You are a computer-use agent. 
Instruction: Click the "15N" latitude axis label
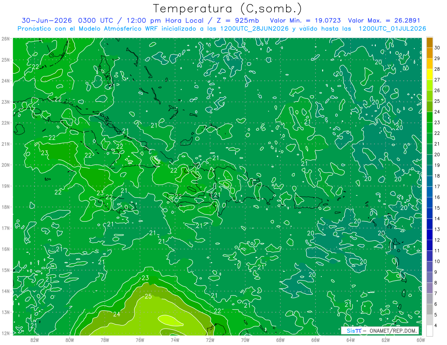(5, 270)
